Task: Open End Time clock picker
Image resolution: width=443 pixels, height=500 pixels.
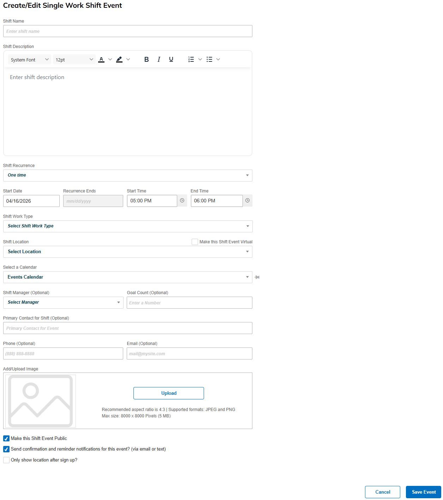Action: (247, 201)
